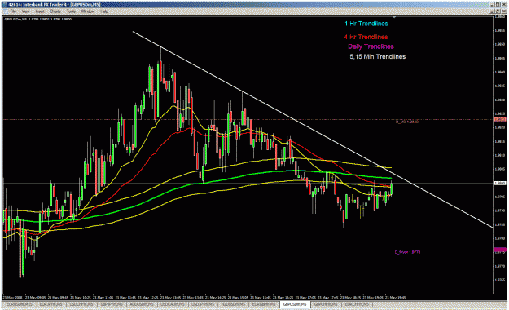This screenshot has width=509, height=310.
Task: Open the Help menu
Action: tap(104, 11)
